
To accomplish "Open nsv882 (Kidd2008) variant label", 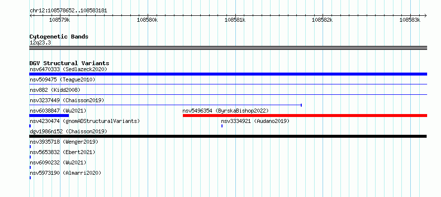I will tap(55, 90).
